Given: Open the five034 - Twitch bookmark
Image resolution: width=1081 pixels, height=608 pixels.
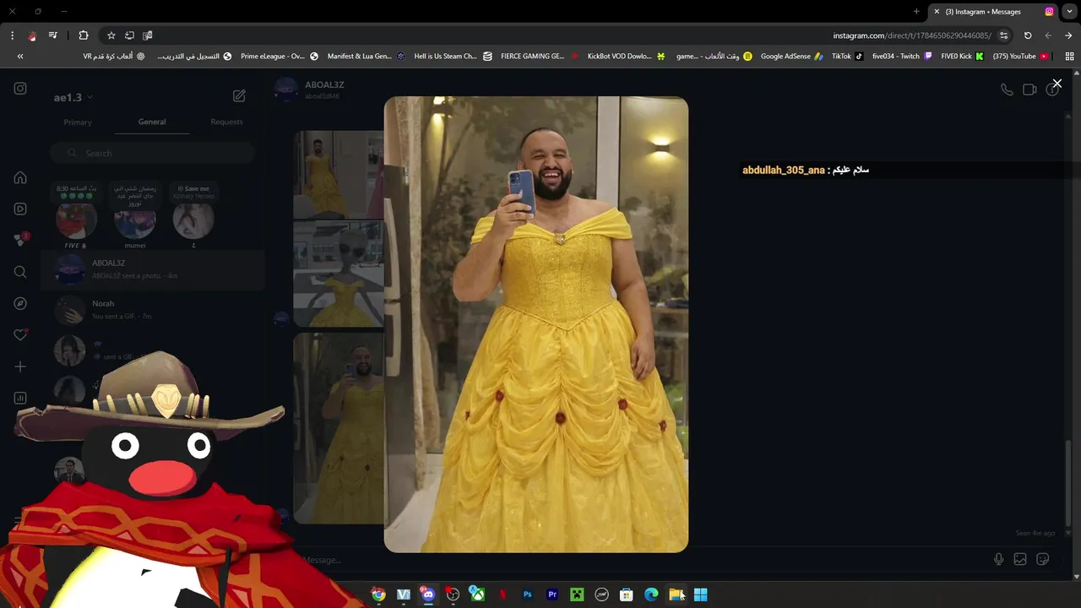Looking at the screenshot, I should 902,57.
